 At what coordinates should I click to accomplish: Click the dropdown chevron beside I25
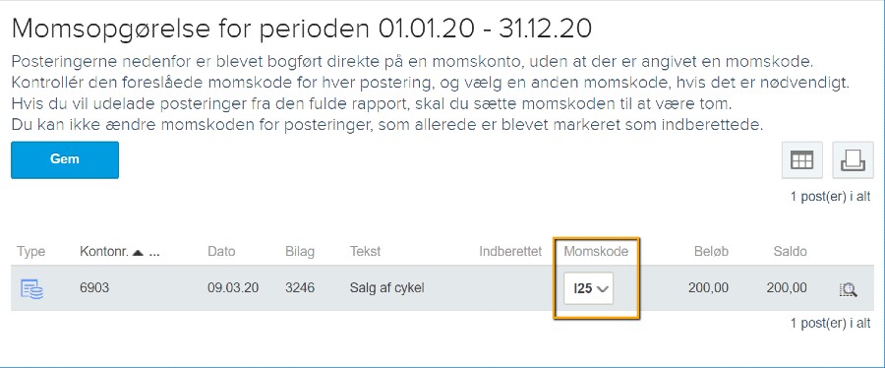pyautogui.click(x=603, y=289)
